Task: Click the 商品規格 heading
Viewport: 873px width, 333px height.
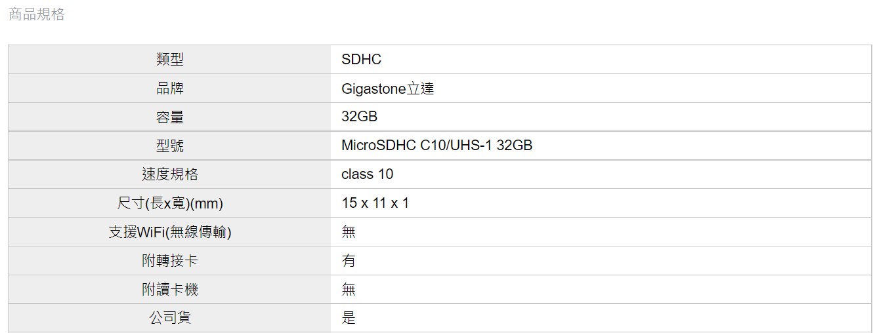Action: coord(37,14)
